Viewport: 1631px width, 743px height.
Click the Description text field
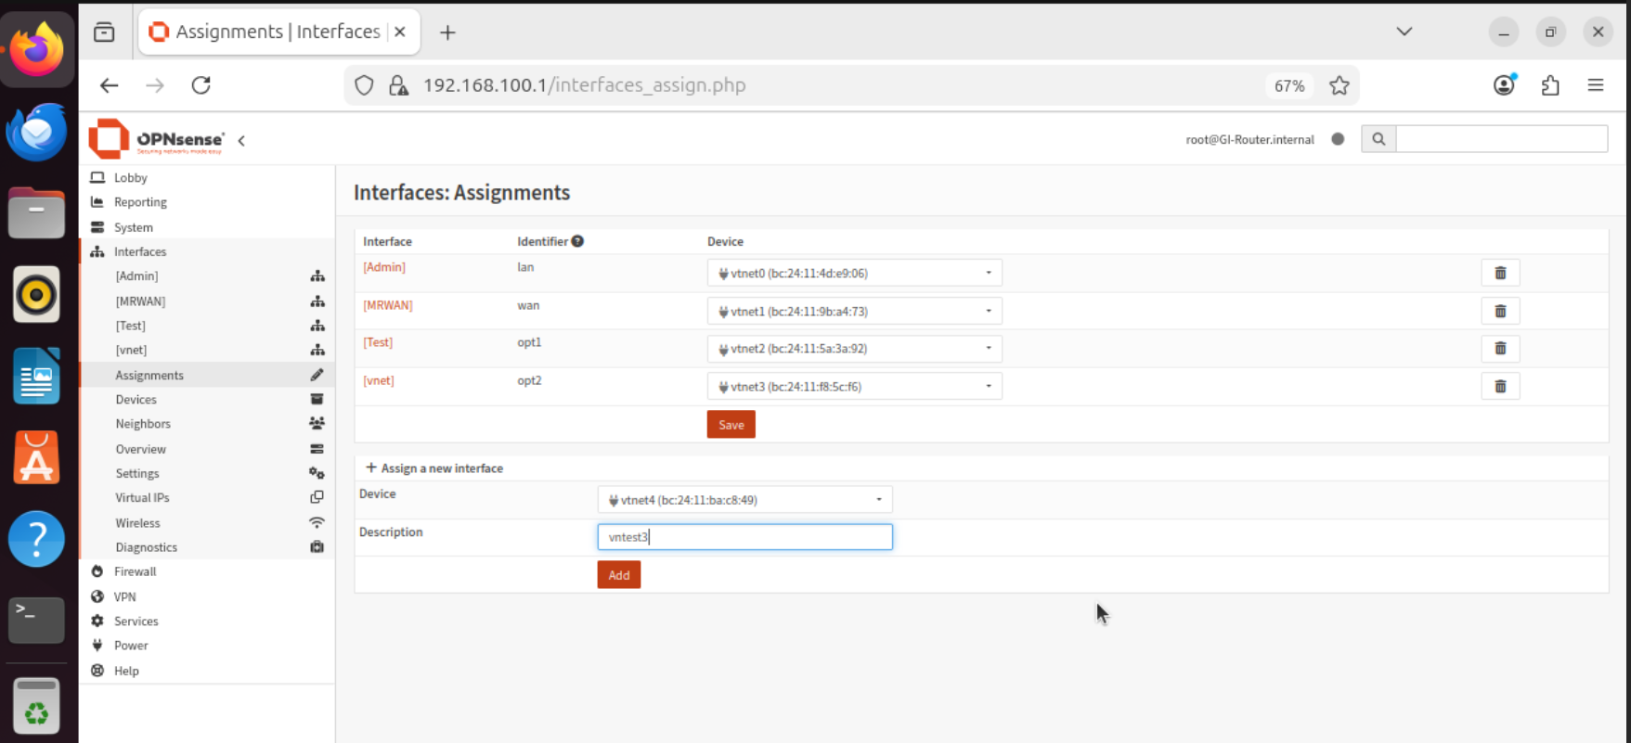point(744,537)
